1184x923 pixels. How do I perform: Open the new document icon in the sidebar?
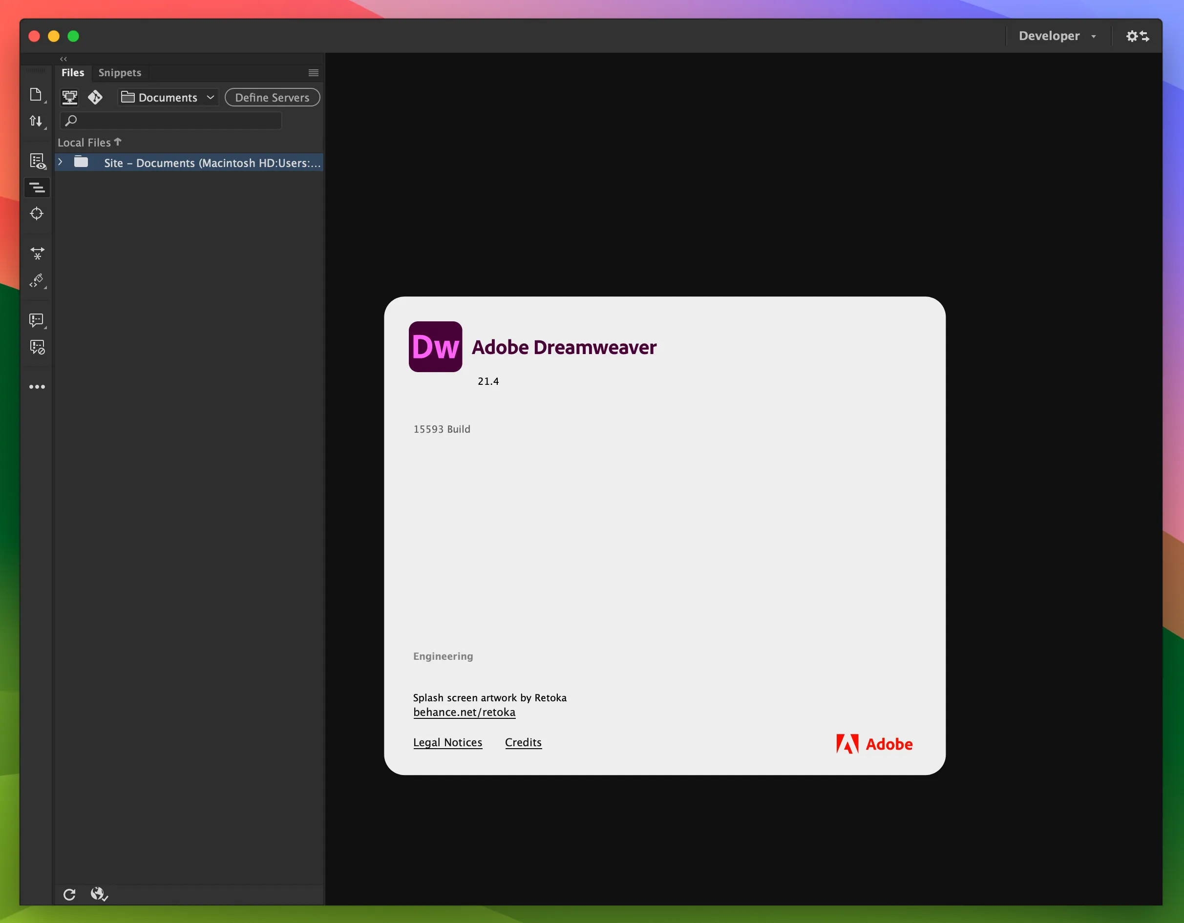pyautogui.click(x=36, y=94)
